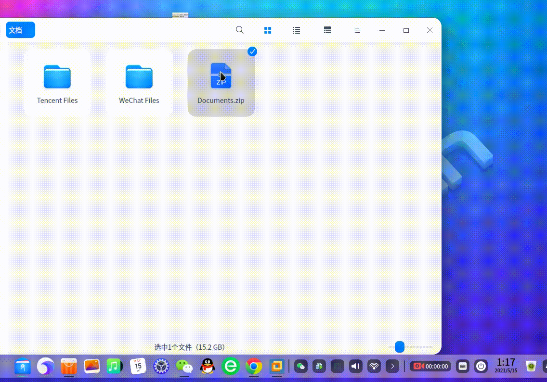This screenshot has height=382, width=547.
Task: Launch WeChat from the dock
Action: [x=184, y=367]
